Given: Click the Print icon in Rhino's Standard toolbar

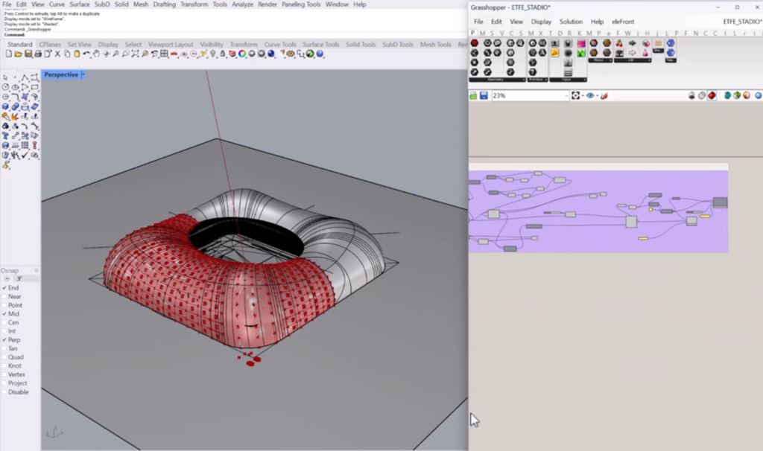Looking at the screenshot, I should (38, 54).
